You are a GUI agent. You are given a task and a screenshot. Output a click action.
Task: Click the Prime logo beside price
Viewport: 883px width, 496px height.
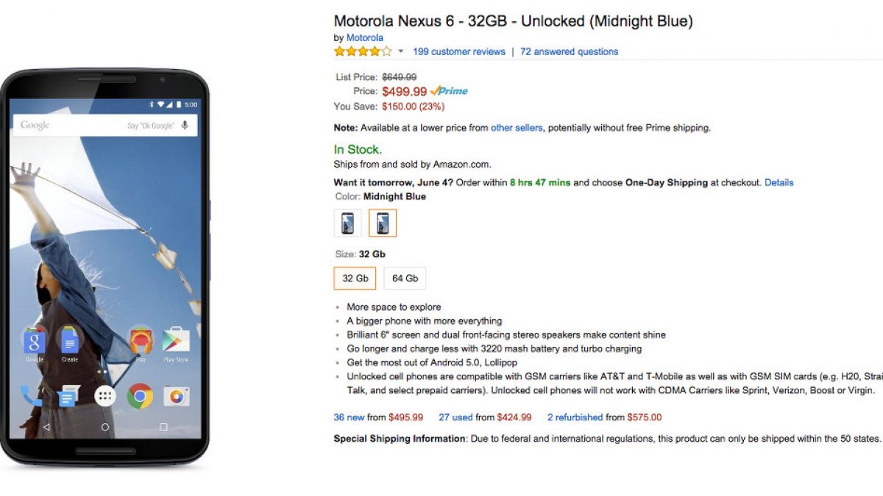tap(449, 91)
